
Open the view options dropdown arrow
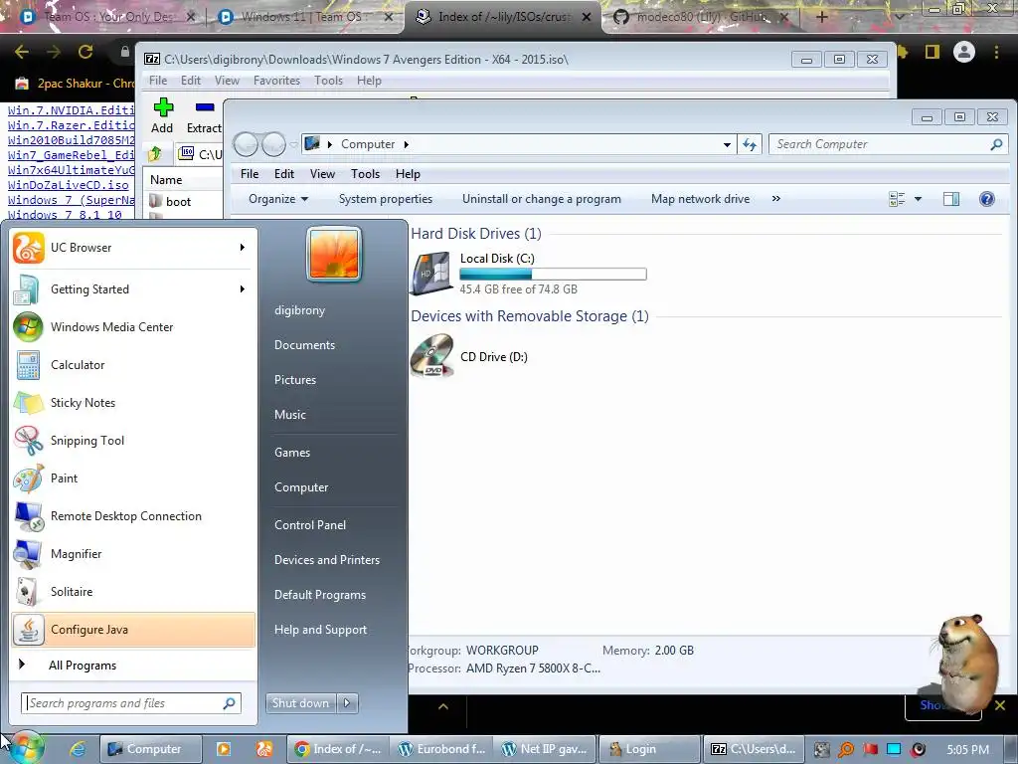tap(918, 199)
